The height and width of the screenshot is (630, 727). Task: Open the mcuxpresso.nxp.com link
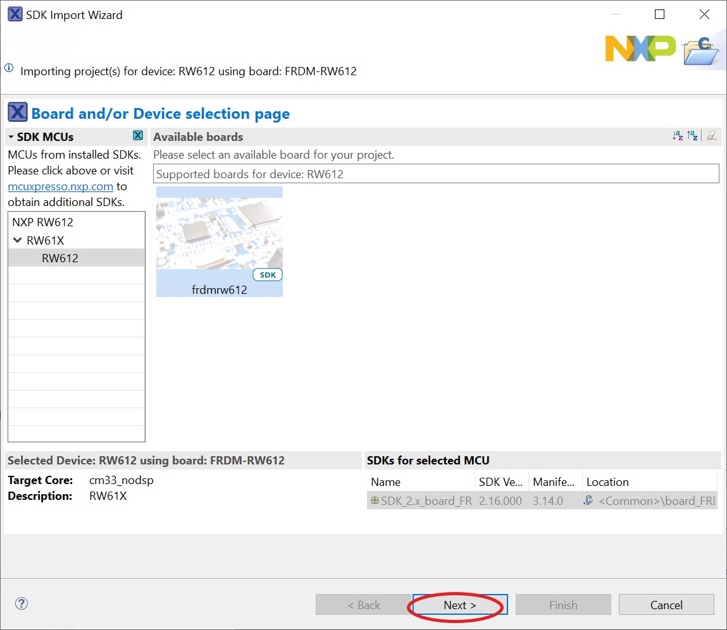pos(61,186)
